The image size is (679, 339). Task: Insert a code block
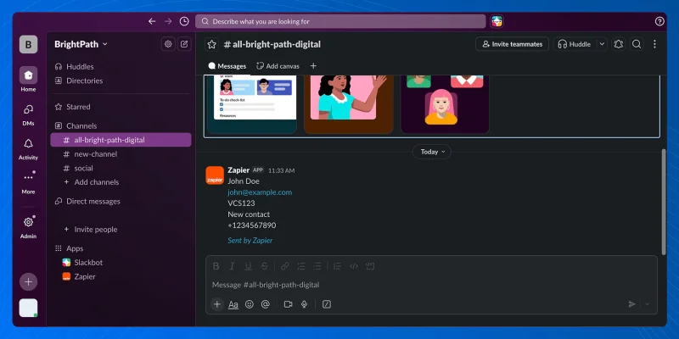(x=370, y=266)
